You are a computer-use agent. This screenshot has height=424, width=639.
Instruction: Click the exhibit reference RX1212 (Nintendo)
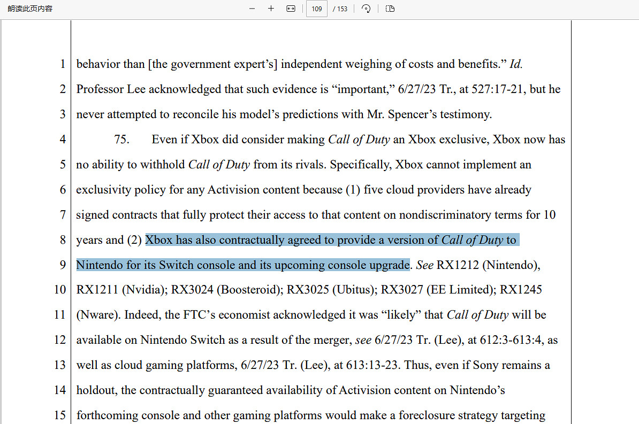[x=488, y=265]
